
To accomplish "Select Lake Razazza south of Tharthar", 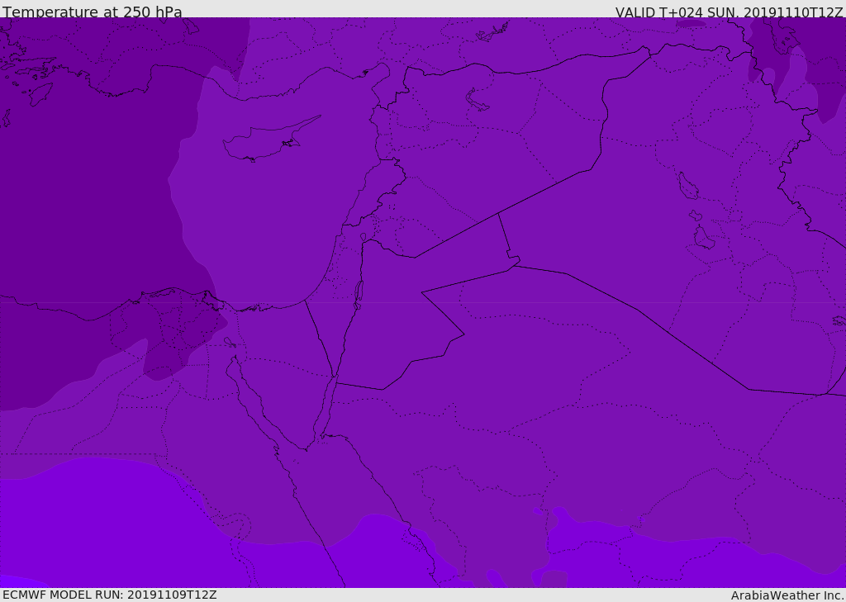I will (704, 238).
